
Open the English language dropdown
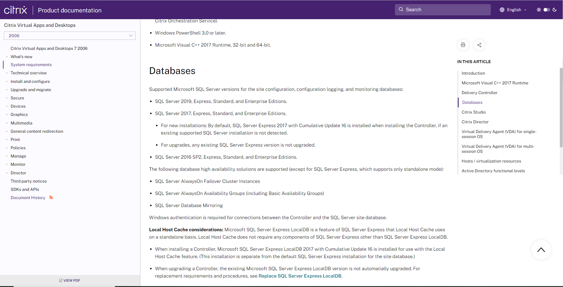513,10
